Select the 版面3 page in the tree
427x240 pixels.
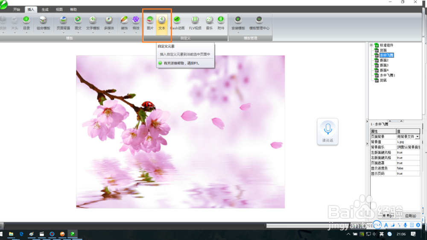384,65
